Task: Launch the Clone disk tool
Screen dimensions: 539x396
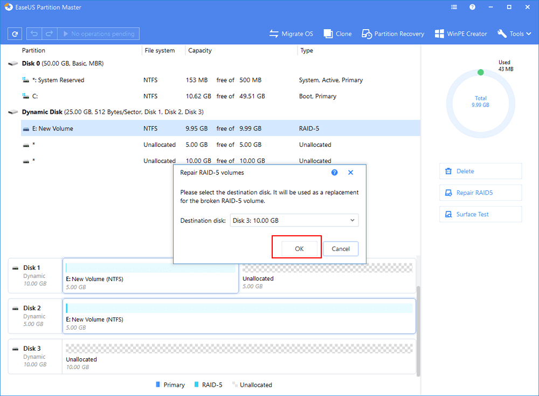Action: click(338, 33)
